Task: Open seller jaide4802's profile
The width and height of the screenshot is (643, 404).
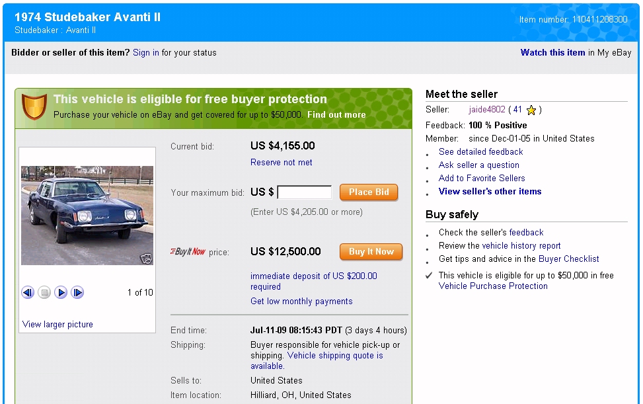Action: (x=487, y=110)
